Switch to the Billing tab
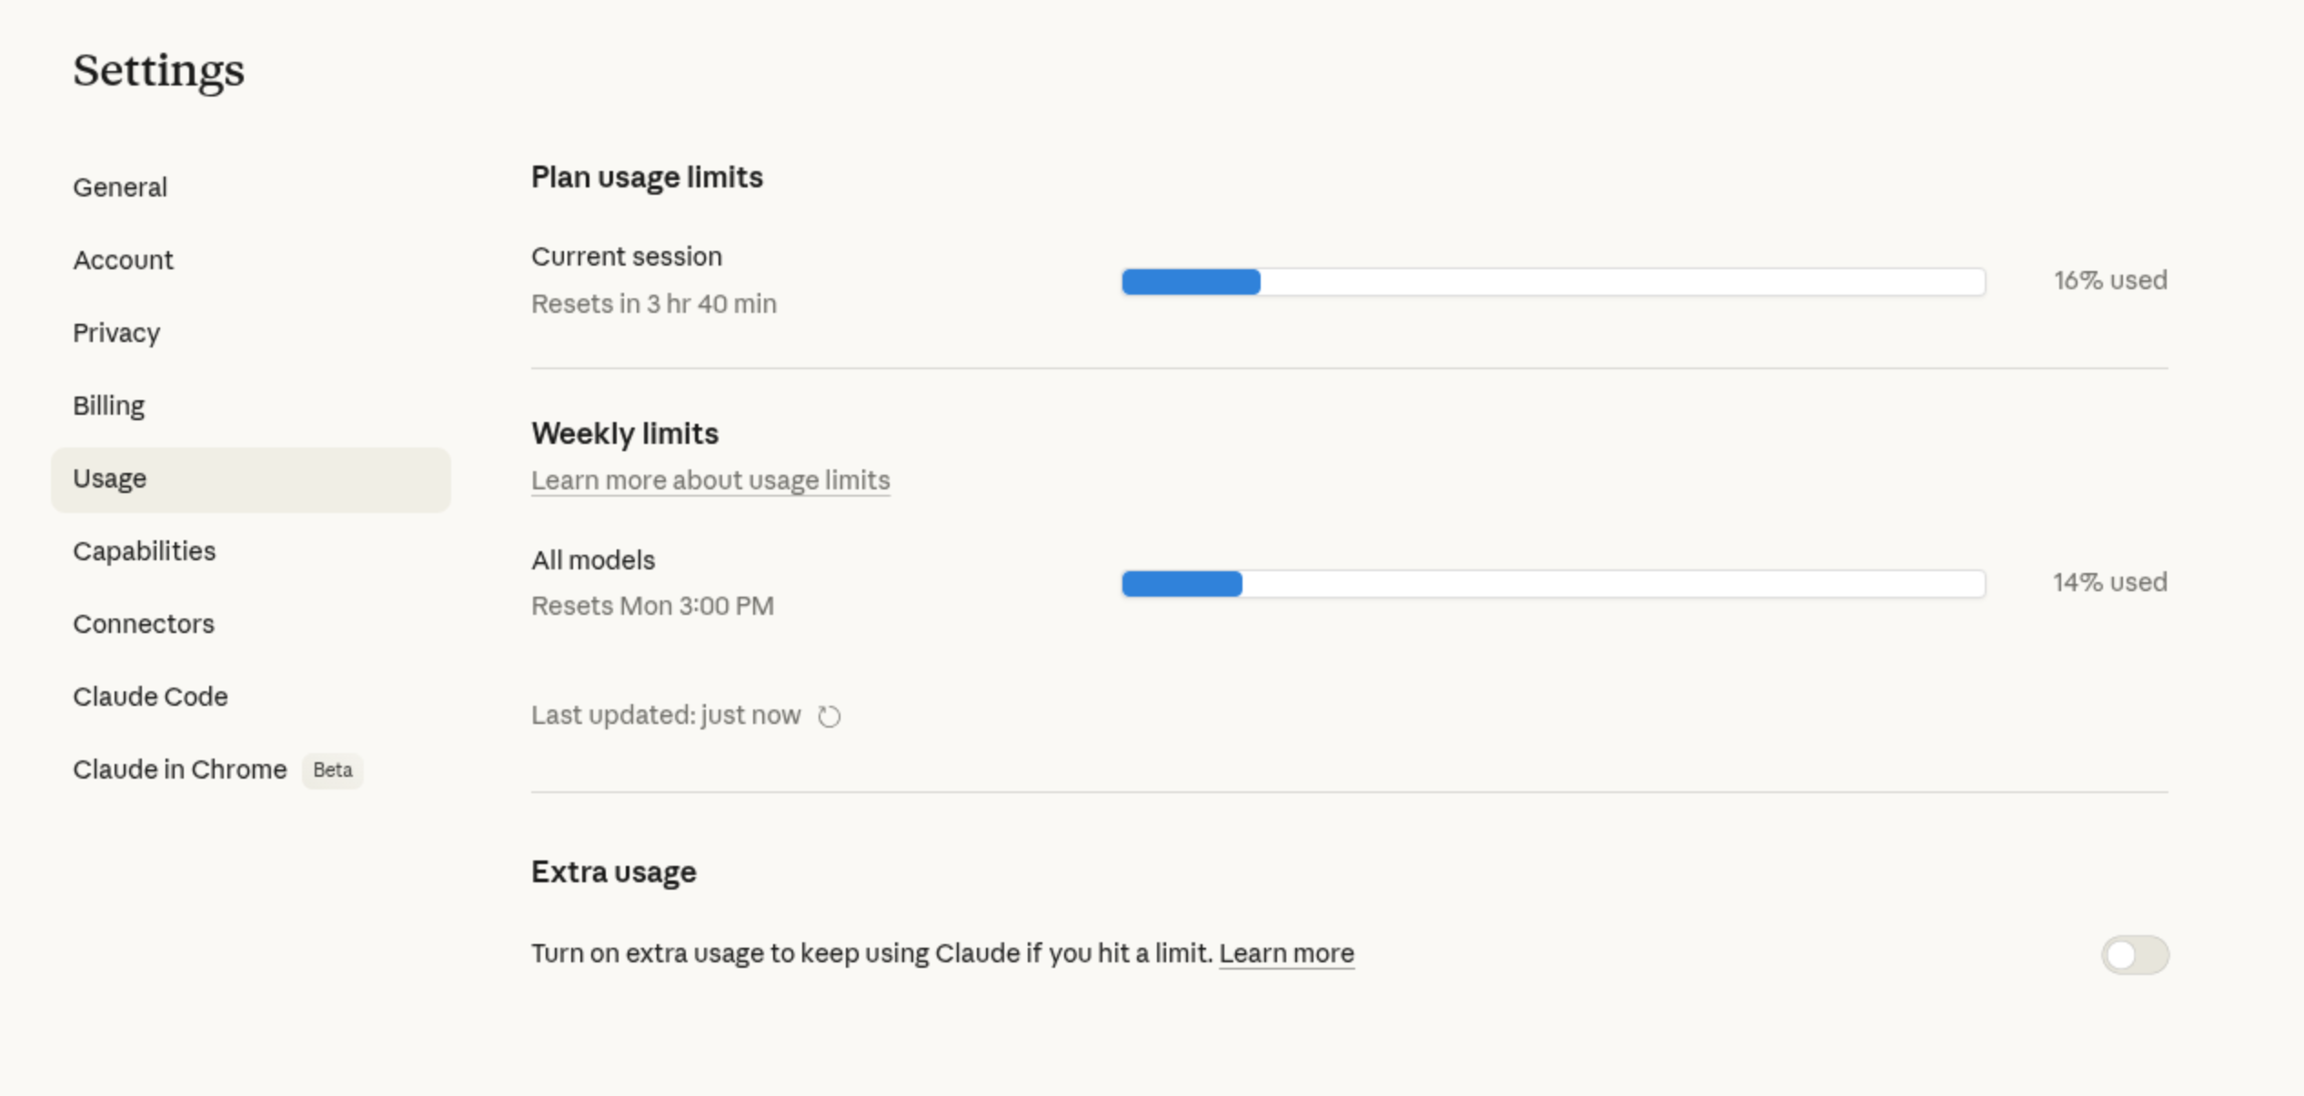2304x1096 pixels. click(108, 406)
